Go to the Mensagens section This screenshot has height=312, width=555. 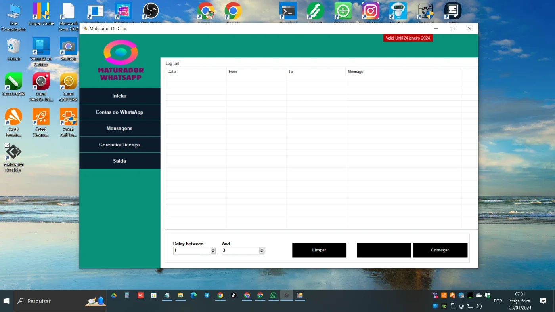coord(120,128)
